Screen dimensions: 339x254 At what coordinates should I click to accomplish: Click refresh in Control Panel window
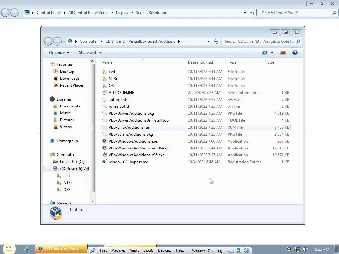click(252, 13)
